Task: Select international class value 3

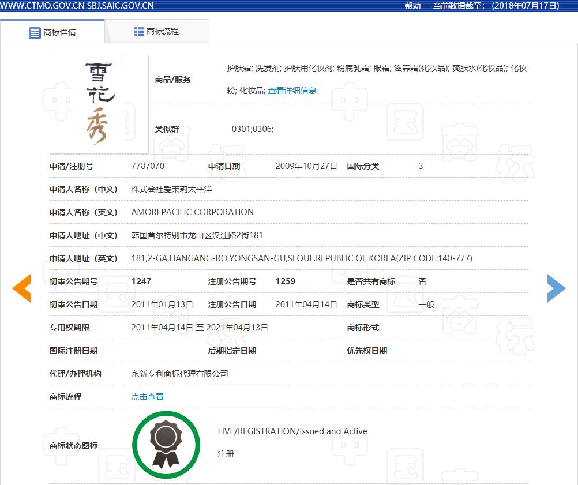Action: [421, 166]
